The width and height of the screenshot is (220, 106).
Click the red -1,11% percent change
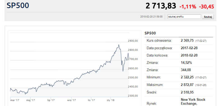click(x=188, y=6)
